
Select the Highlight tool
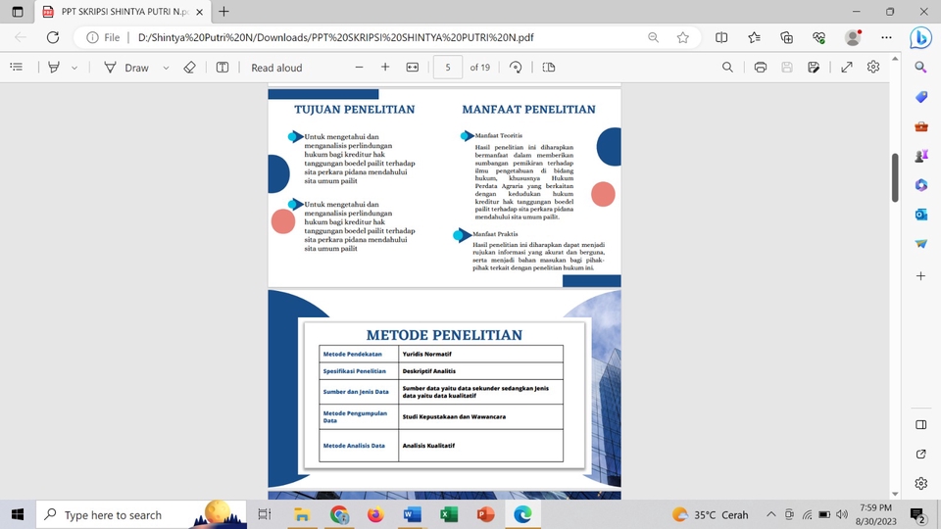(54, 68)
